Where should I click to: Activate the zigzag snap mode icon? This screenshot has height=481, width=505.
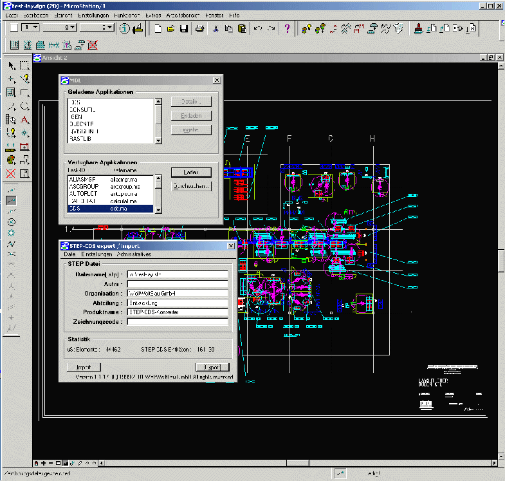pos(12,243)
